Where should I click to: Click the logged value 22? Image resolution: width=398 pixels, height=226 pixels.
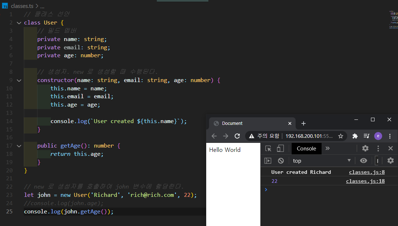(x=274, y=181)
